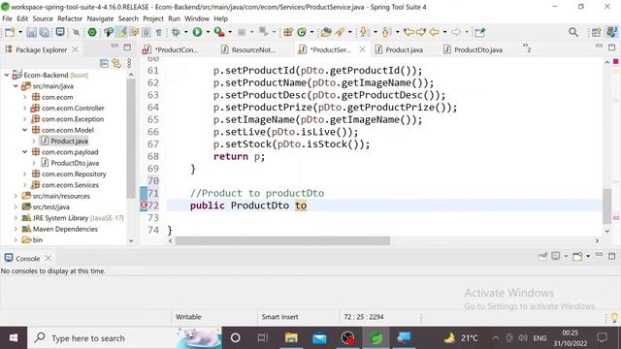The image size is (621, 349).
Task: Click the New Java Package icon
Action: pyautogui.click(x=288, y=32)
